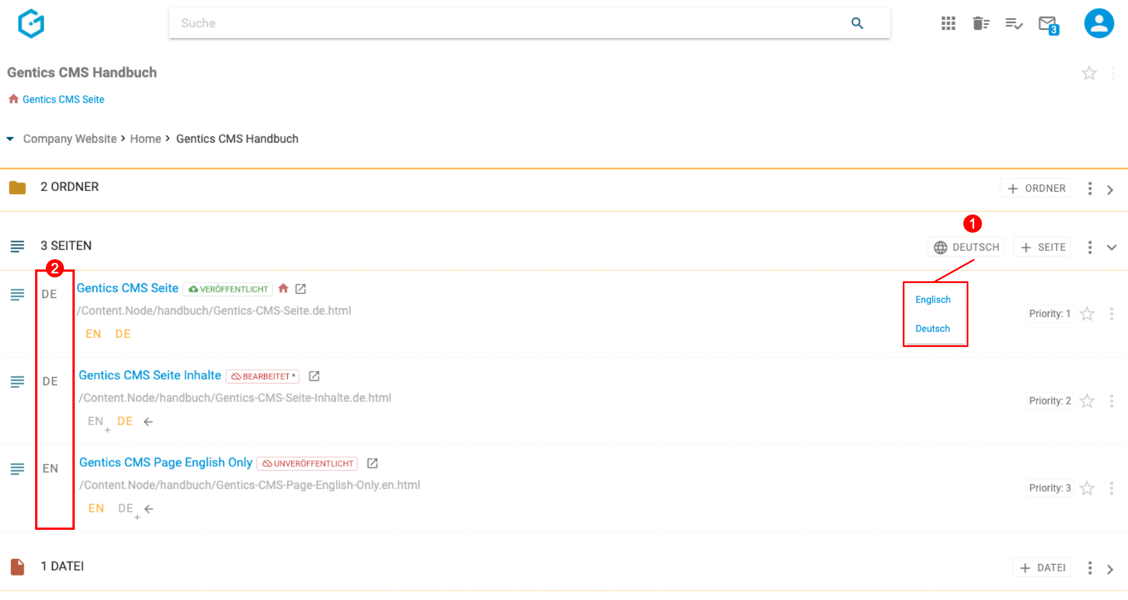Upload a file with + DATEI
Screen dimensions: 1128x600
1042,568
